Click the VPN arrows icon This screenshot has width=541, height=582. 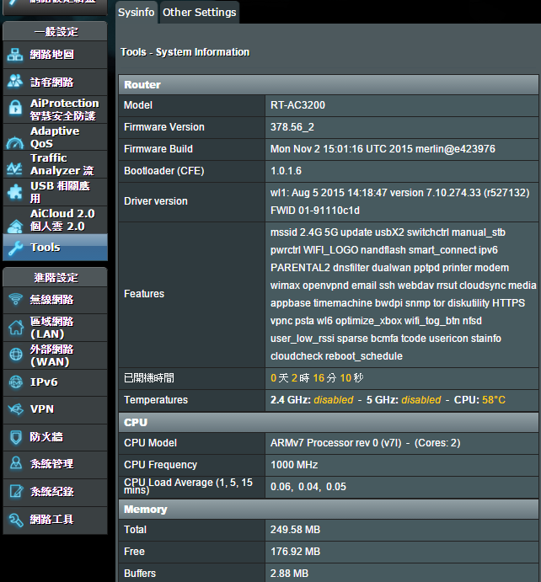(16, 409)
